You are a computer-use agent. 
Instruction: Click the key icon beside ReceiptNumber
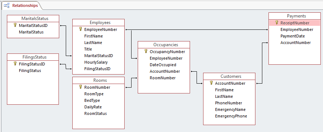pyautogui.click(x=277, y=23)
